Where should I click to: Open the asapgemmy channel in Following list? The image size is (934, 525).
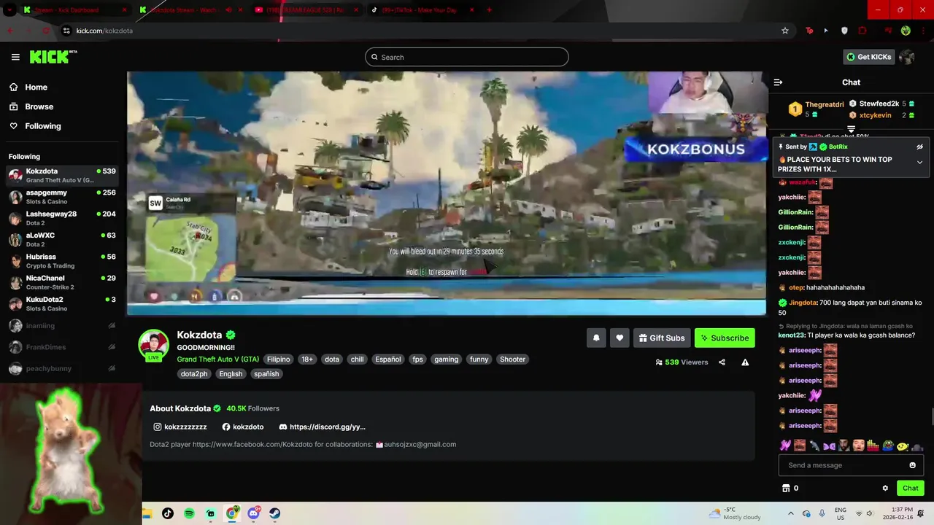[x=62, y=197]
